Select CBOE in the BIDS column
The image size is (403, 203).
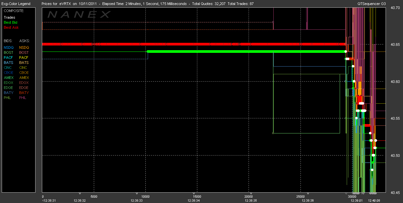tap(9, 73)
